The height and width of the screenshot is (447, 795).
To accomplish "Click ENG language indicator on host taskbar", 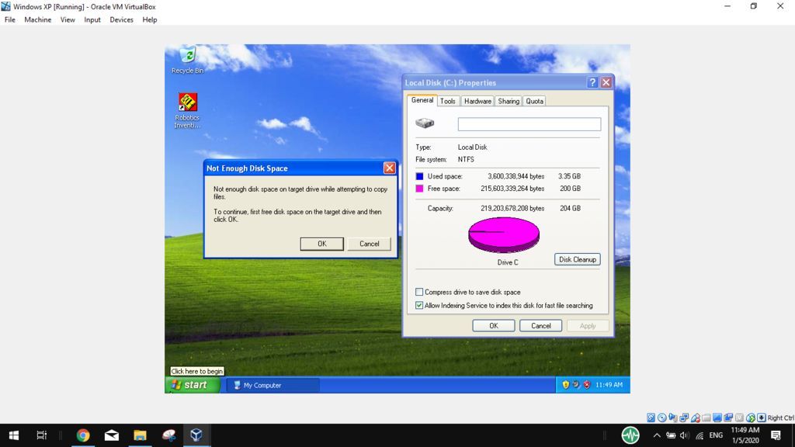I will [716, 435].
